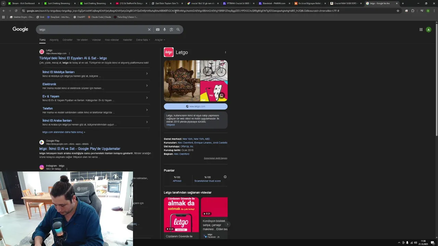438x246 pixels.
Task: Open the Alec Oxenford Başkan link
Action: point(181,154)
